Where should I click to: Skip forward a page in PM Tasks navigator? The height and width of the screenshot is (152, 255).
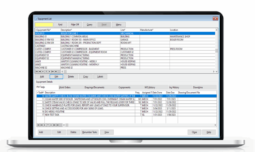coord(54,125)
